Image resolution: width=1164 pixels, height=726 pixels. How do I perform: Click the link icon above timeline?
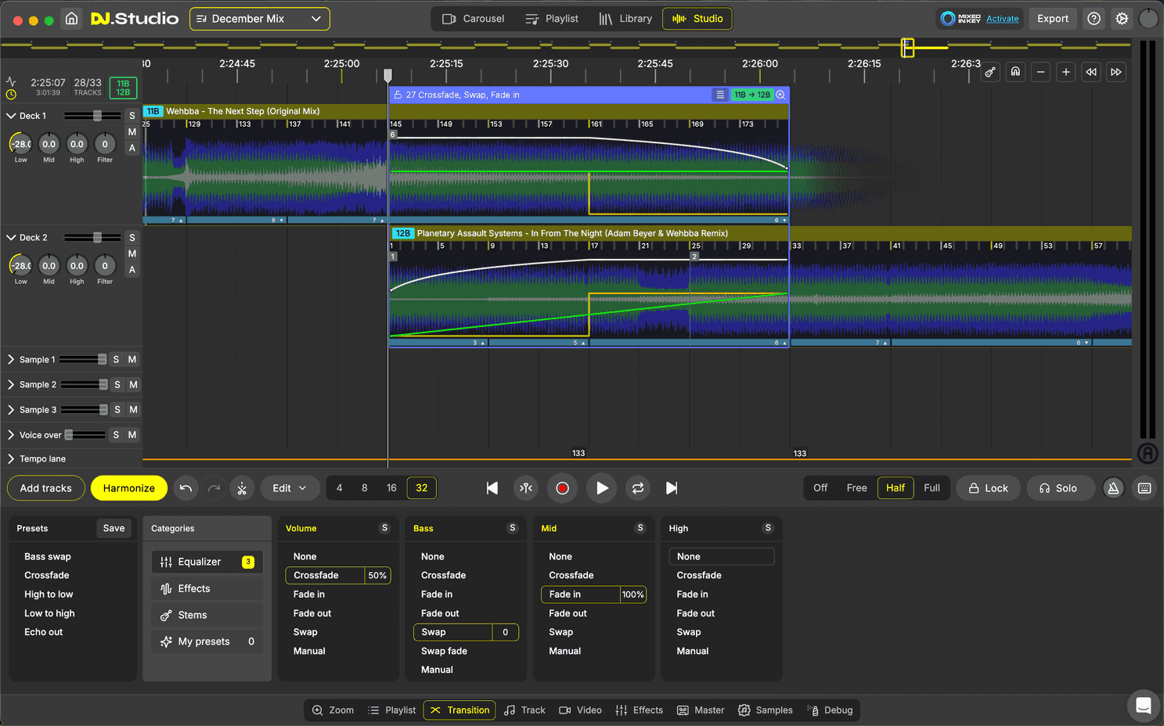(990, 72)
